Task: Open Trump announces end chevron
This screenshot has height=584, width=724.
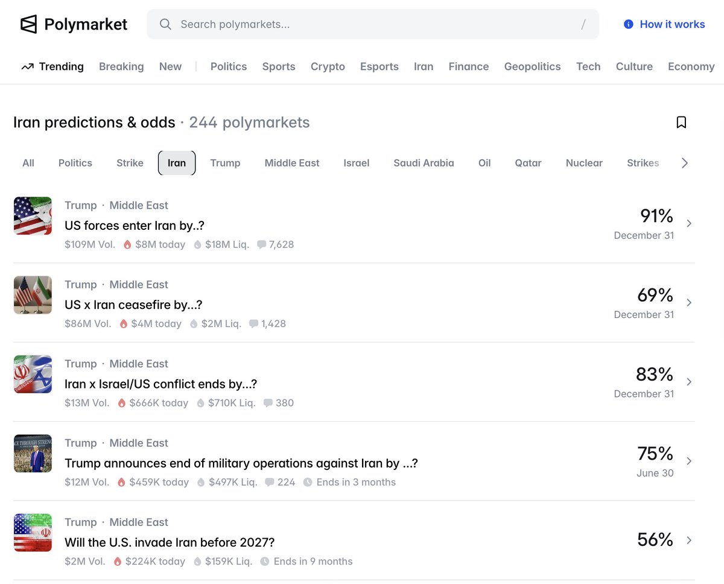Action: 689,461
